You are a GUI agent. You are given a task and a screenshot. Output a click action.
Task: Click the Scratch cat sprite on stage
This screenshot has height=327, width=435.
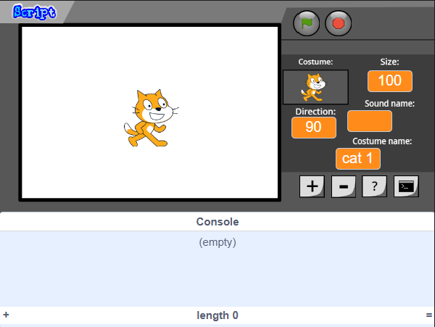(151, 118)
